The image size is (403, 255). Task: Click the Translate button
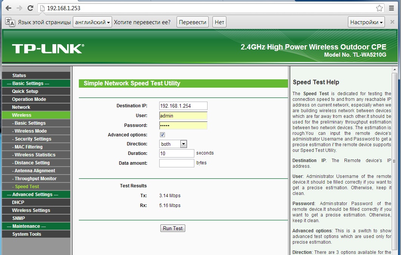point(192,22)
